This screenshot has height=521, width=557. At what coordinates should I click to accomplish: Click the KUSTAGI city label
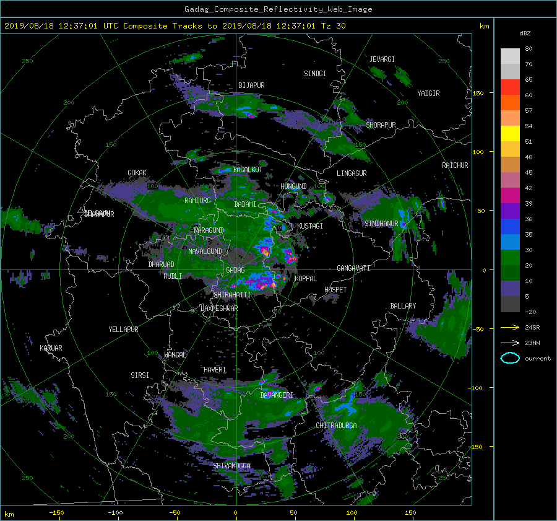coord(310,226)
